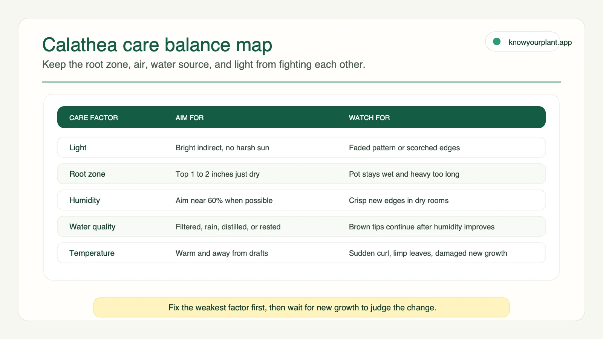
Task: Click 'Sudden curl, limp leaves, damaged new growth'
Action: point(428,253)
